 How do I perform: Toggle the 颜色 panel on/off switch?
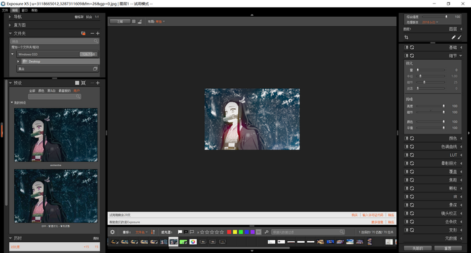point(406,138)
